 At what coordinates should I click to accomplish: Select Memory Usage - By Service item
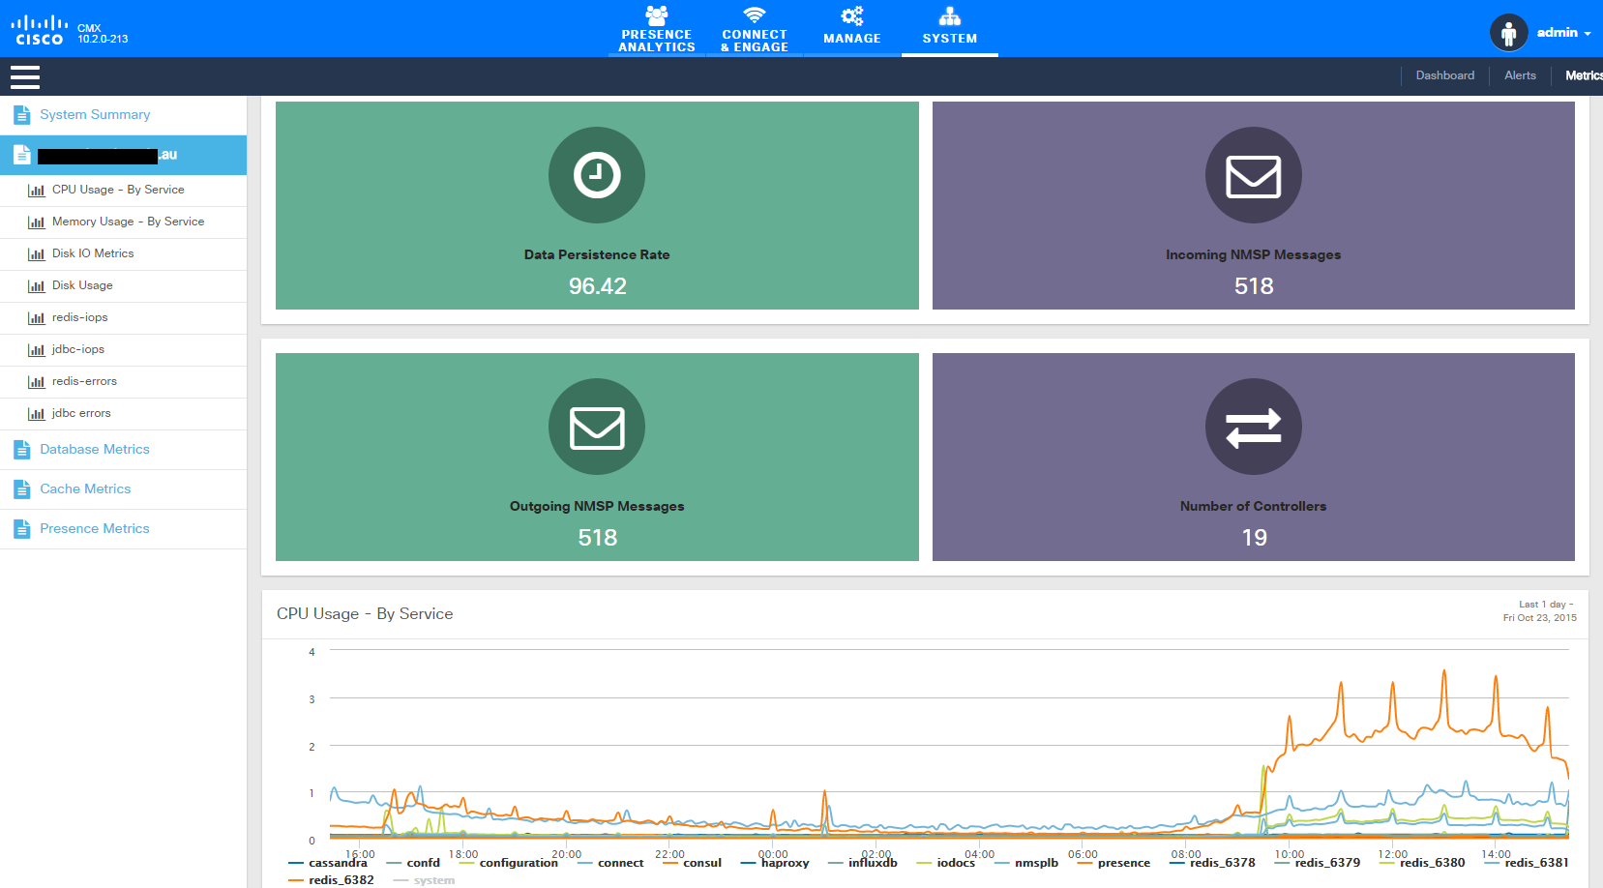tap(128, 222)
